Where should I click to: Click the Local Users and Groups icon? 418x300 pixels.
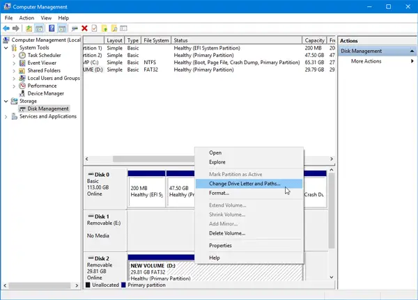(x=22, y=78)
